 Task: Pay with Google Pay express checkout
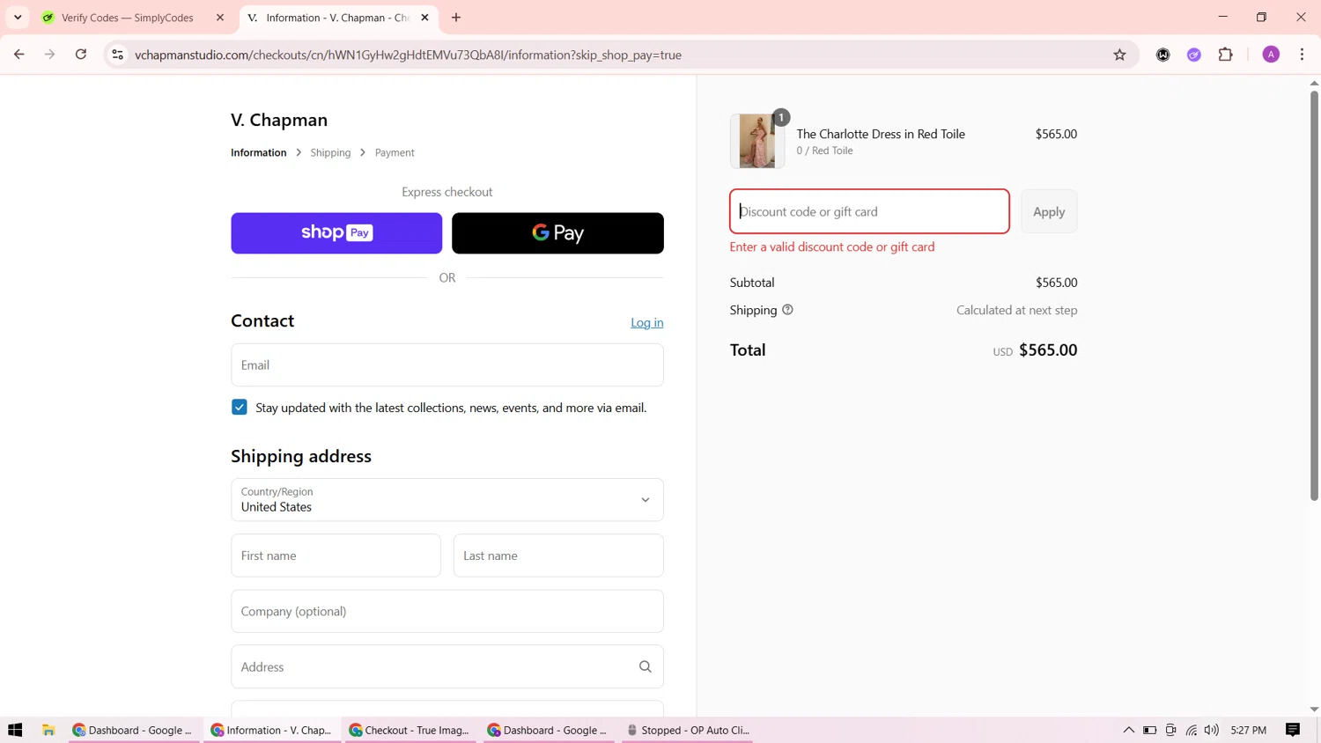click(x=557, y=233)
